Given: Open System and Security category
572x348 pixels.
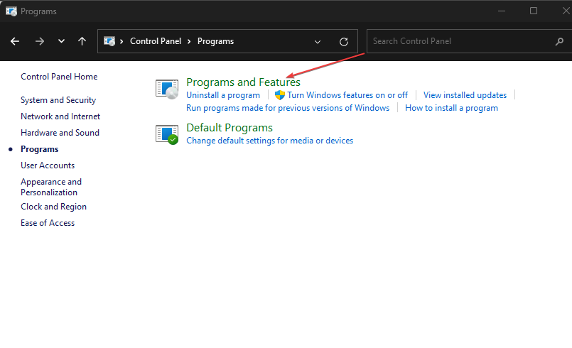Looking at the screenshot, I should pyautogui.click(x=58, y=100).
